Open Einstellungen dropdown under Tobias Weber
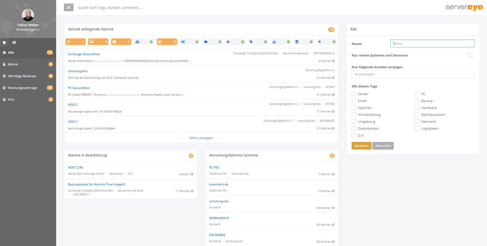This screenshot has height=246, width=487. click(x=28, y=30)
